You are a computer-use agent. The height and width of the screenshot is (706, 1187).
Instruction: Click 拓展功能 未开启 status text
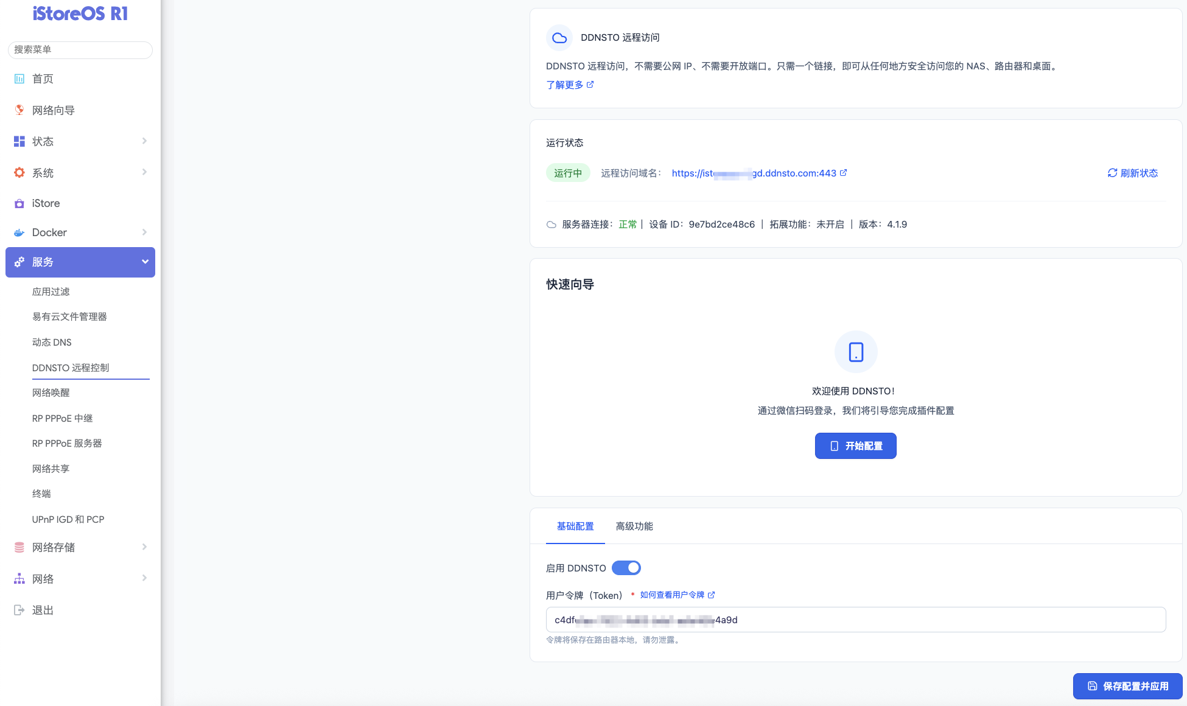click(x=807, y=225)
